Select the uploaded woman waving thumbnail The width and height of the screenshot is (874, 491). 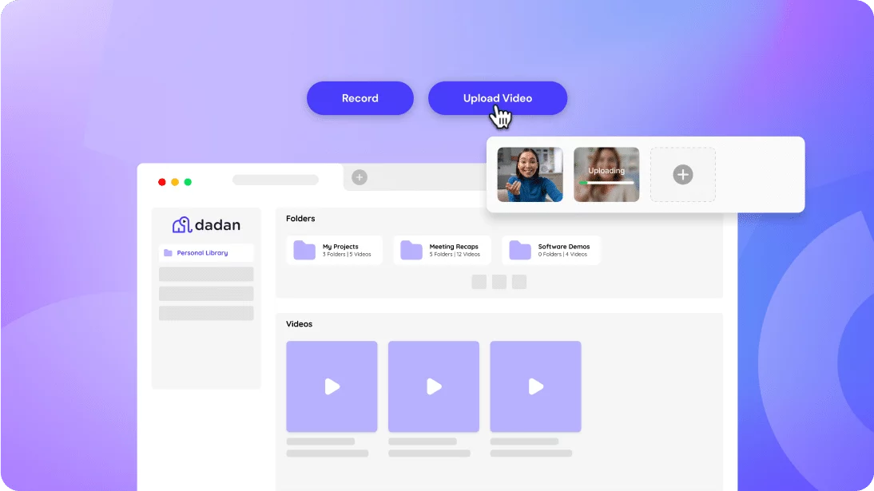tap(530, 174)
